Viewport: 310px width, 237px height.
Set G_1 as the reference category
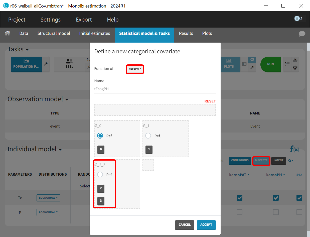click(148, 136)
